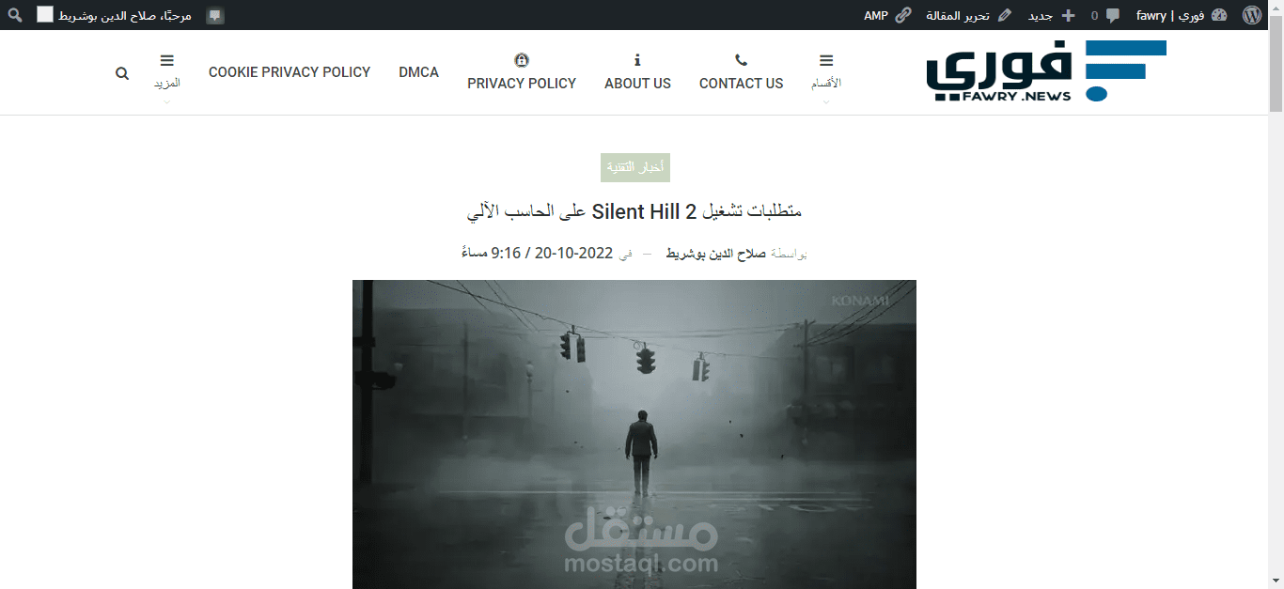
Task: Click the lock icon above PRIVACY POLICY
Action: 522,60
